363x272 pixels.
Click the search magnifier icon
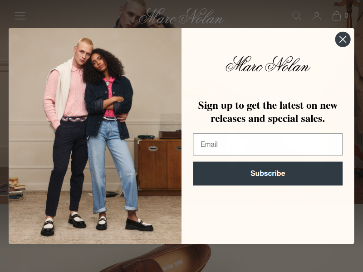click(297, 16)
